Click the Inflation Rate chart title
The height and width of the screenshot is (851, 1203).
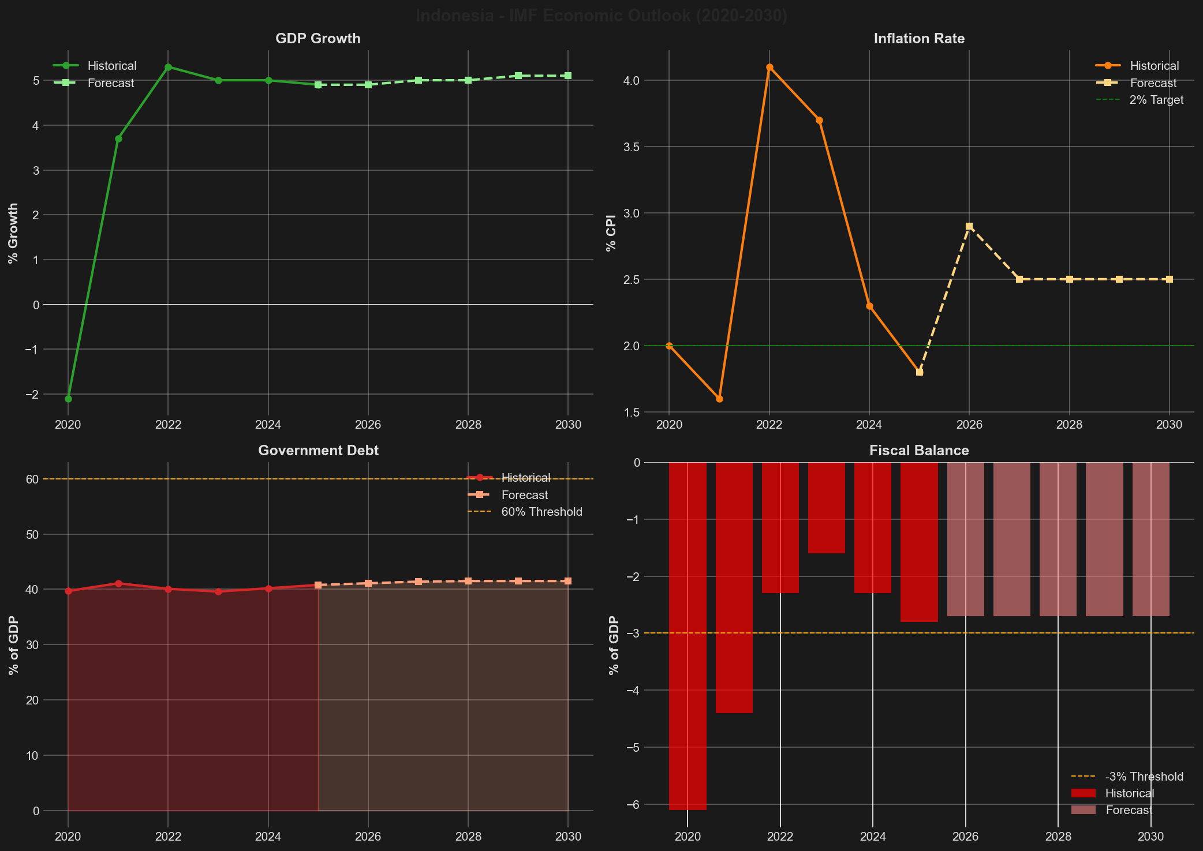[x=918, y=39]
